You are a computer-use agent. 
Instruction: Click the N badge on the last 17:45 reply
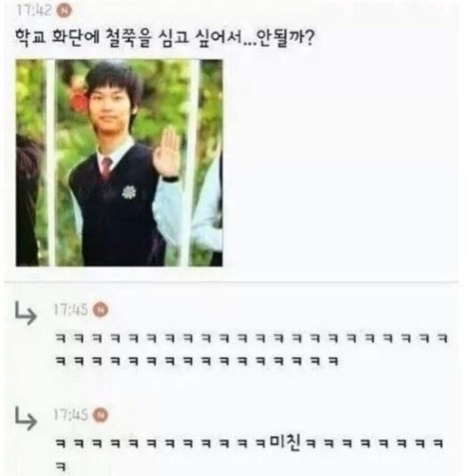click(100, 415)
